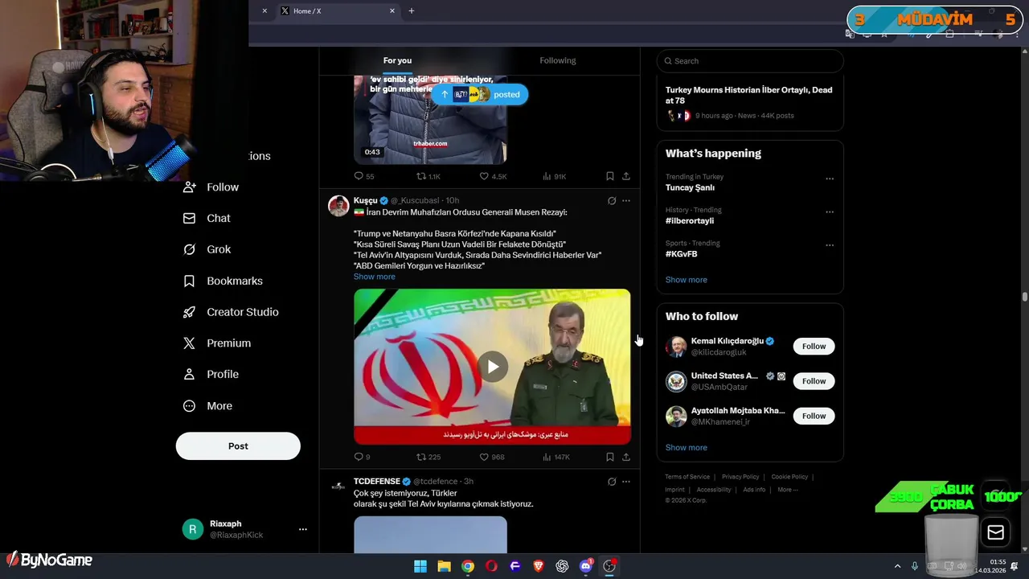Open ChatGPT app on taskbar

click(x=562, y=566)
